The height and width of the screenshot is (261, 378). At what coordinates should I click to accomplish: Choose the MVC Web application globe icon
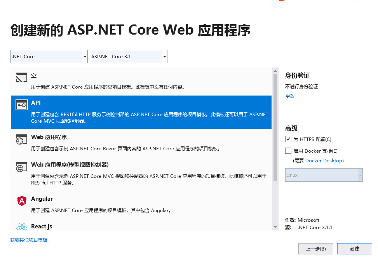click(x=22, y=167)
